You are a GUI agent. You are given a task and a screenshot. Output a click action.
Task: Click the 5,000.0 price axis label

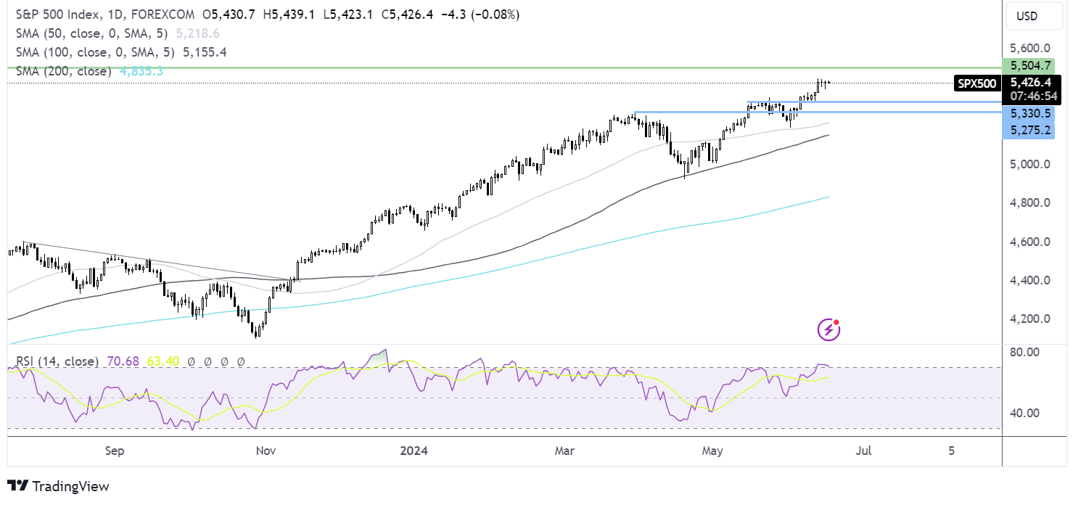pos(1030,165)
